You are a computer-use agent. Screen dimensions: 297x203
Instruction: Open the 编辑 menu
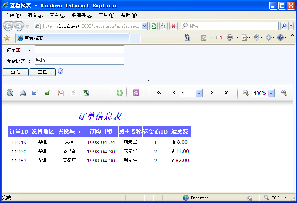pyautogui.click(x=35, y=15)
